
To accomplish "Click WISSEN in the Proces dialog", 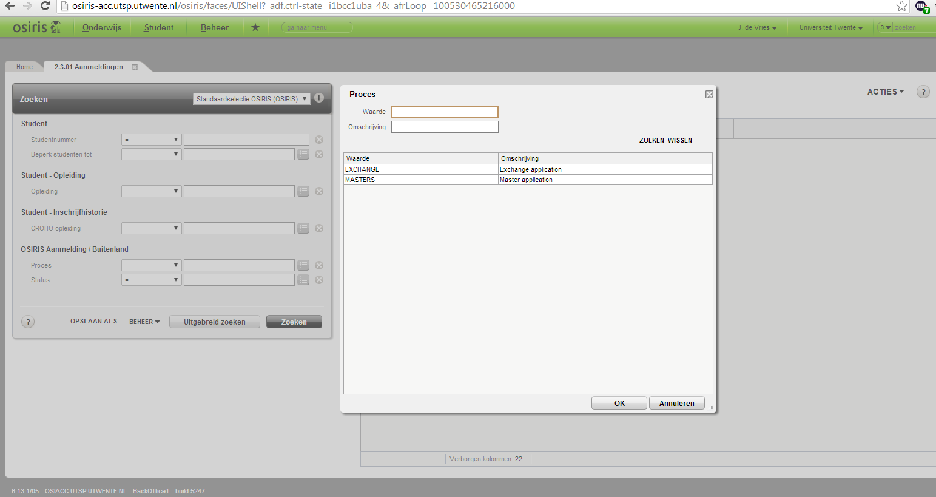I will [680, 140].
